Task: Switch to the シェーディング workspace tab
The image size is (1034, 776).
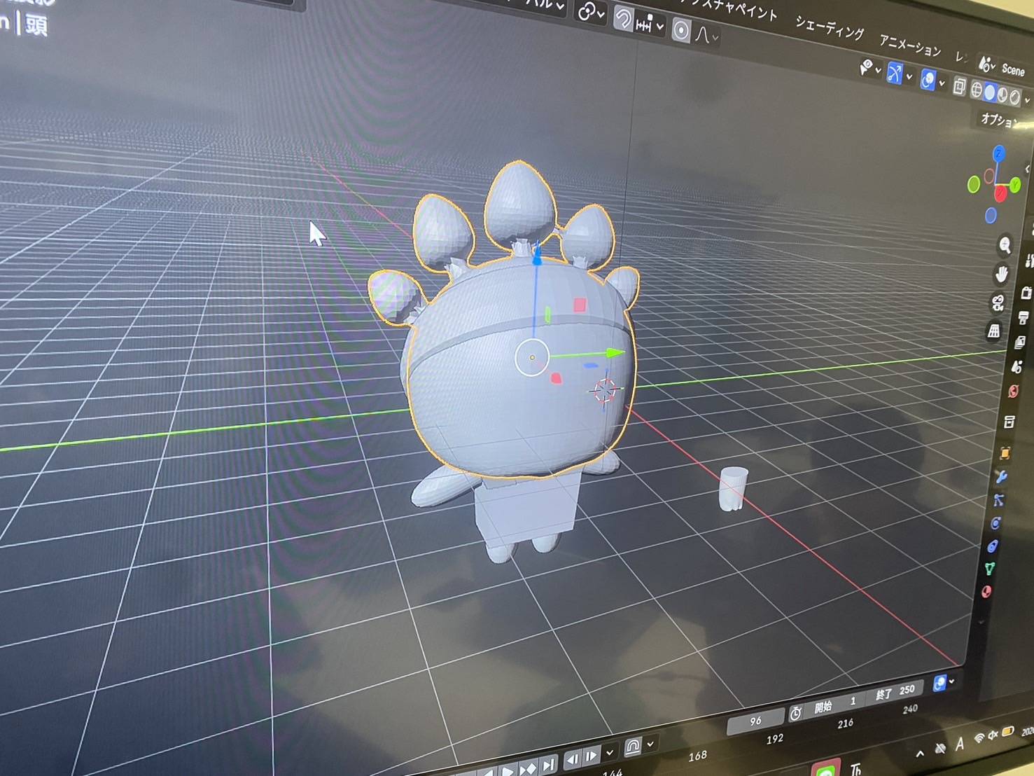Action: (830, 29)
